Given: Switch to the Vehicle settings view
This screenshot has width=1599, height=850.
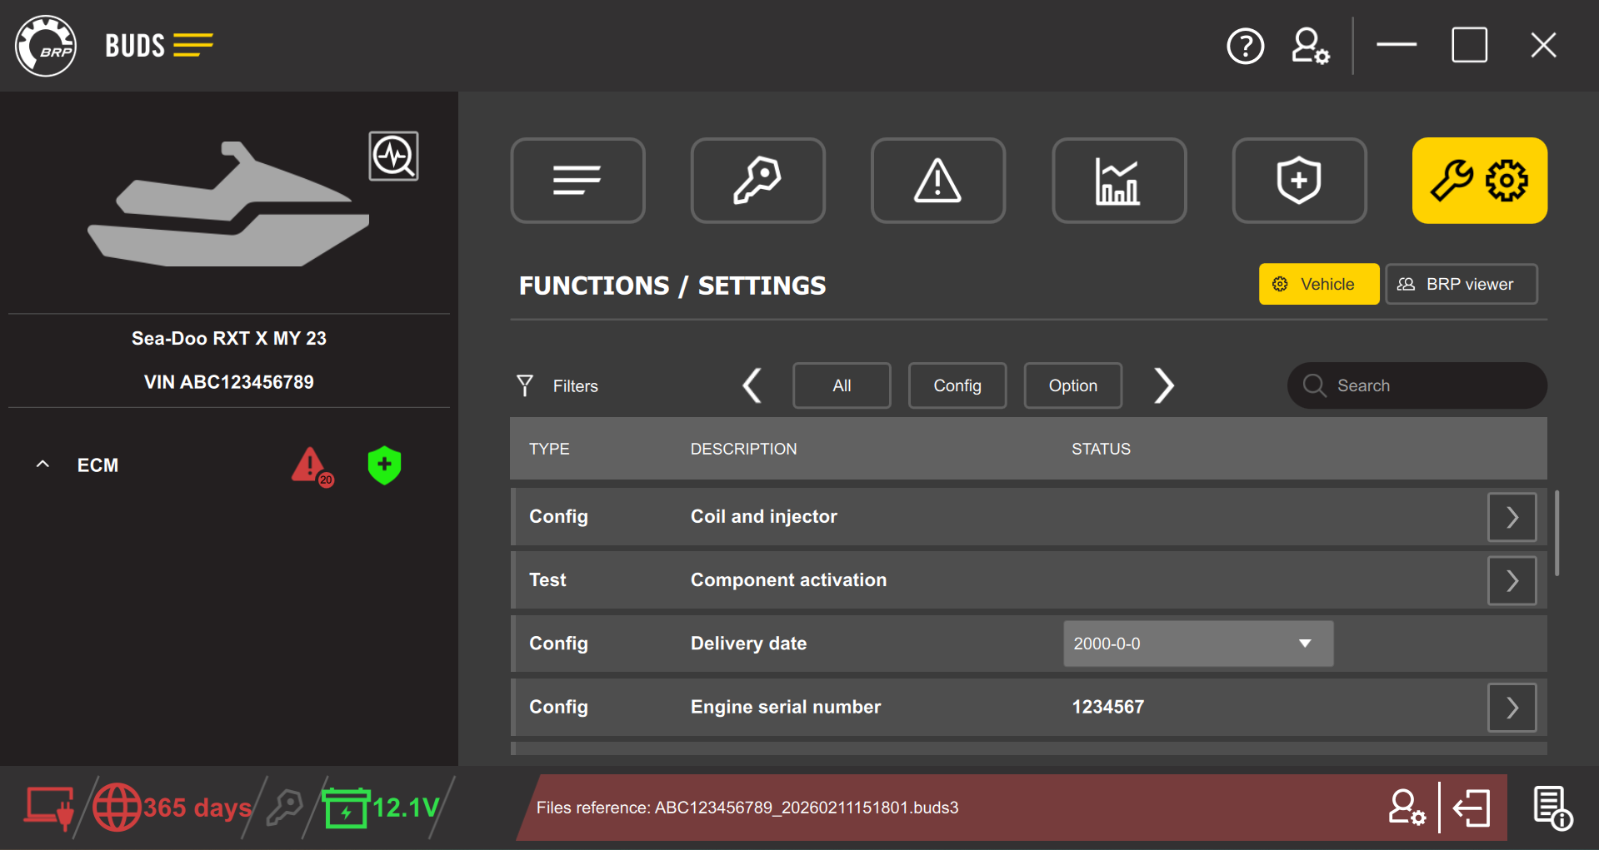Looking at the screenshot, I should click(x=1318, y=284).
